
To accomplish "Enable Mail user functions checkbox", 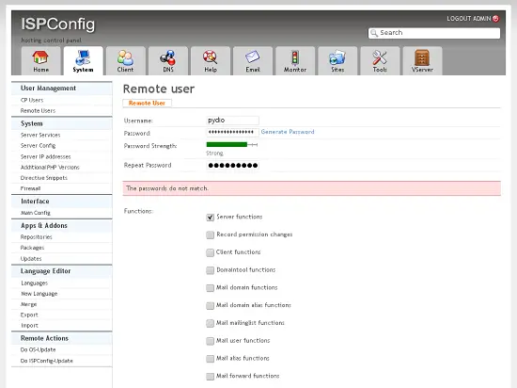I will click(x=210, y=341).
